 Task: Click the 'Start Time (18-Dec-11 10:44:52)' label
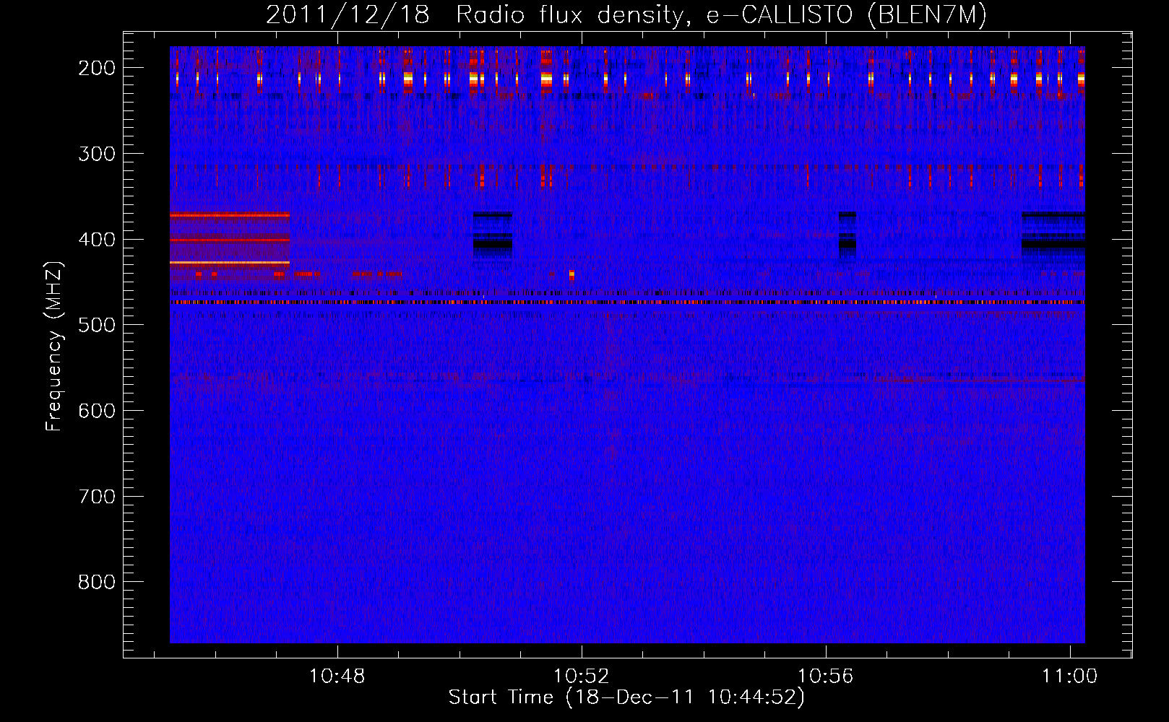[x=626, y=697]
